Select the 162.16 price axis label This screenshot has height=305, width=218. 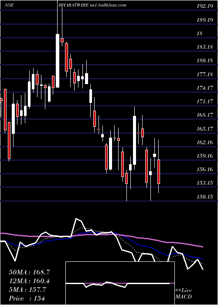tap(204, 142)
